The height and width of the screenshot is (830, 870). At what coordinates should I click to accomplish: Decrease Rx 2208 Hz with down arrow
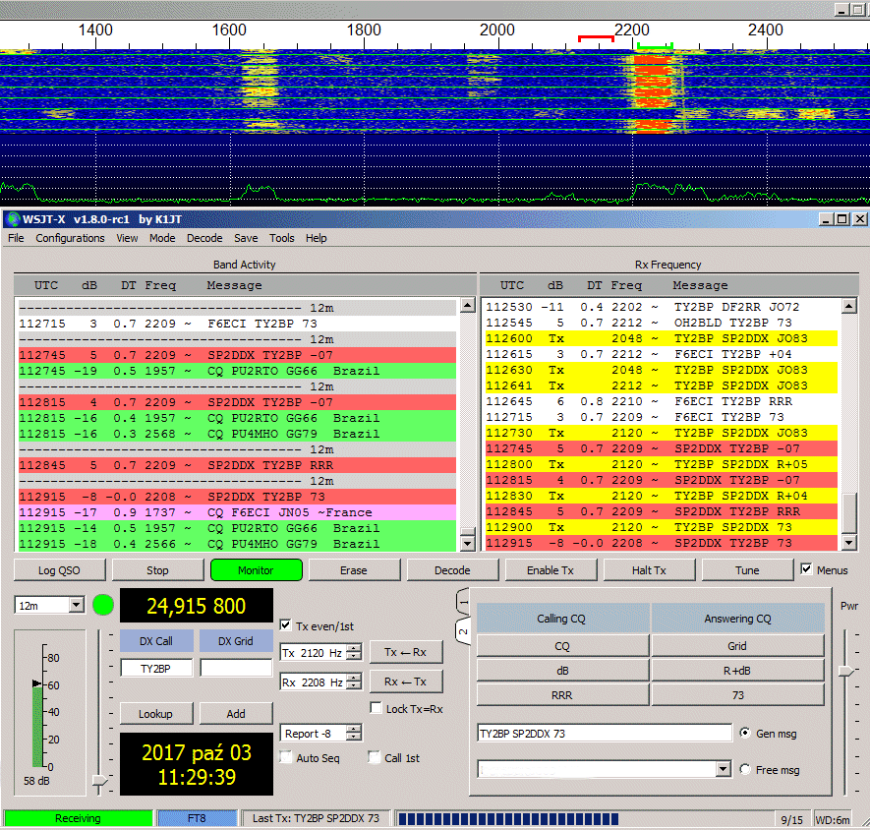[x=355, y=686]
